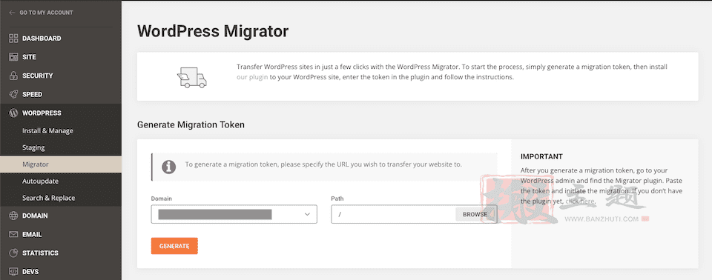Click the Browse button for path
Viewport: 712px width, 280px height.
point(475,214)
